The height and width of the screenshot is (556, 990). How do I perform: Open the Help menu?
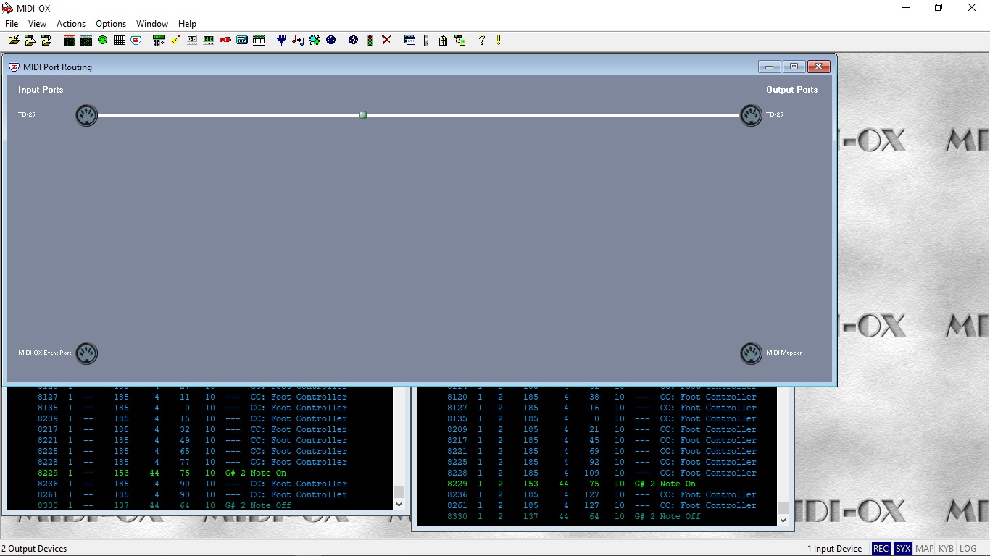click(187, 24)
